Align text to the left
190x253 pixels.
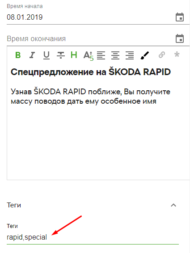coord(101,55)
